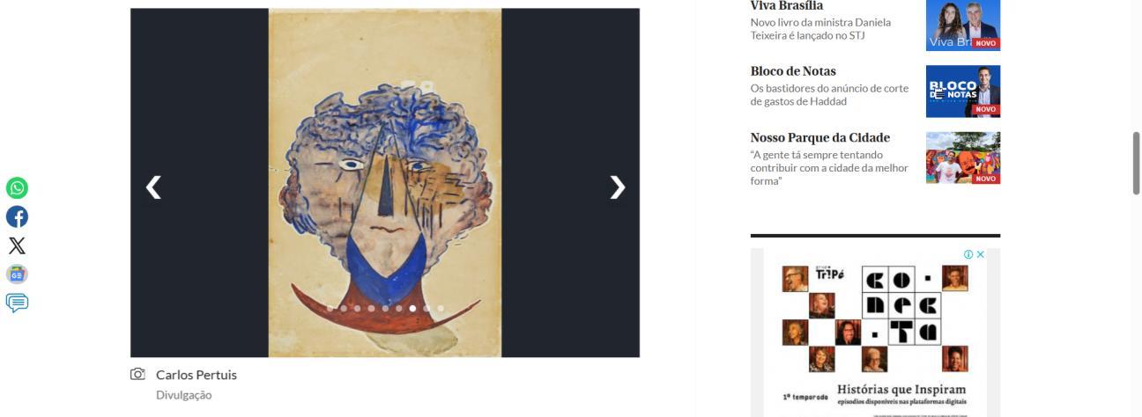Viewport: 1142px width, 417px height.
Task: Select the last carousel dot
Action: 441,309
